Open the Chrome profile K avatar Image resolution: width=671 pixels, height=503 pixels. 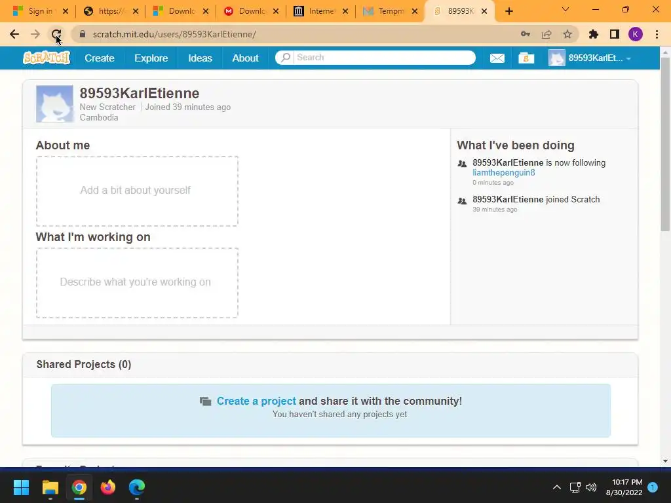pyautogui.click(x=636, y=34)
